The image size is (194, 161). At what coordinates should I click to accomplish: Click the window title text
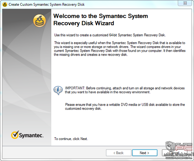click(x=46, y=5)
